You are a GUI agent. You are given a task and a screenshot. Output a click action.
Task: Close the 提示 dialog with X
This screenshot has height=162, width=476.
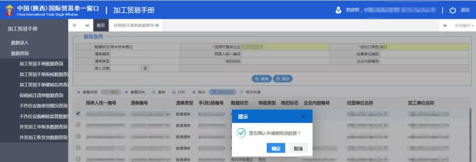point(303,117)
